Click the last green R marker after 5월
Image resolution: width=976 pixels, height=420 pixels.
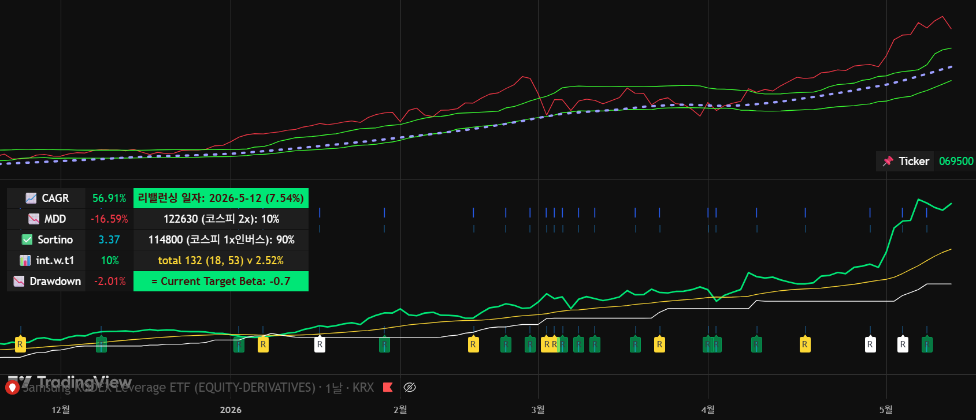click(x=927, y=344)
